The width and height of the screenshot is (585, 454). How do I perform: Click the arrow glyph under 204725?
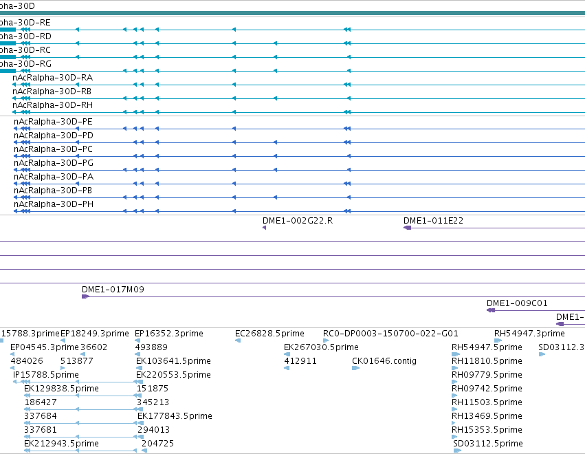point(144,451)
